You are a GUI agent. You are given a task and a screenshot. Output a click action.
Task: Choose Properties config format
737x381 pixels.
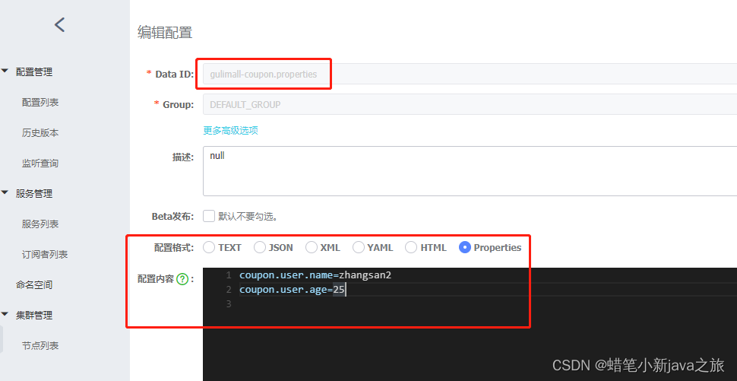tap(465, 247)
